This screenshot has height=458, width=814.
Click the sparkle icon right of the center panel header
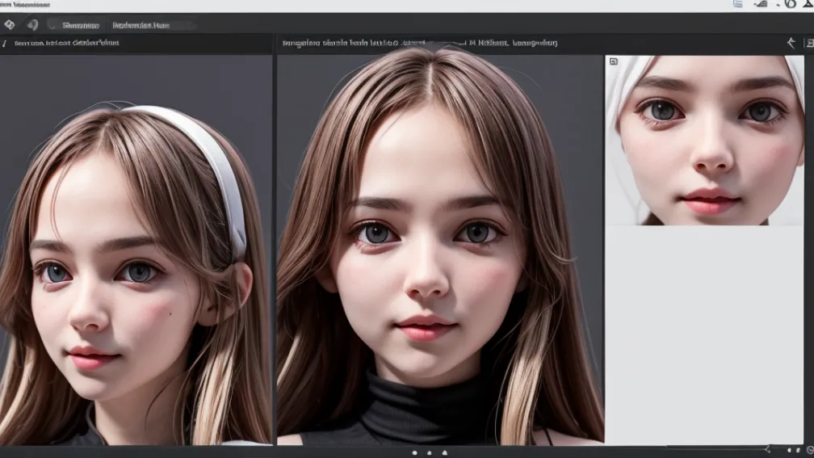coord(791,43)
